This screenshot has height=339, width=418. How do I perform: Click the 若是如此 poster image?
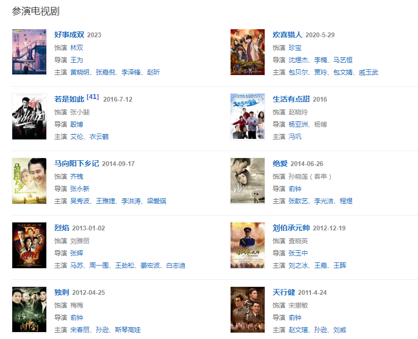(29, 117)
